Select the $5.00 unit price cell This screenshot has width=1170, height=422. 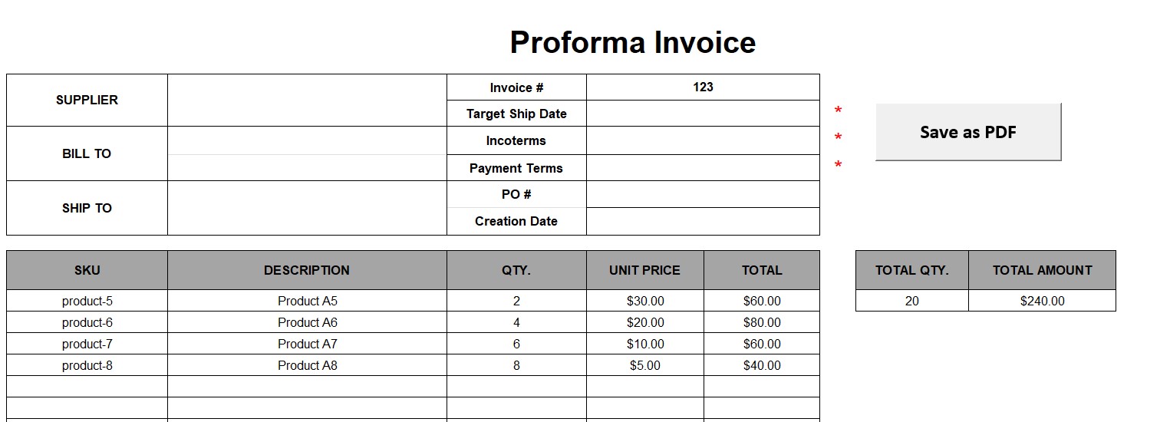click(x=644, y=365)
